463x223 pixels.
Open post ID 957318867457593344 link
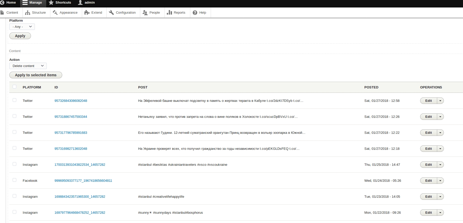(x=71, y=117)
